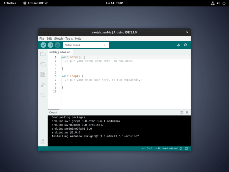This screenshot has width=229, height=172.
Task: Toggle autoscroll lock in the Output panel
Action: pyautogui.click(x=187, y=112)
